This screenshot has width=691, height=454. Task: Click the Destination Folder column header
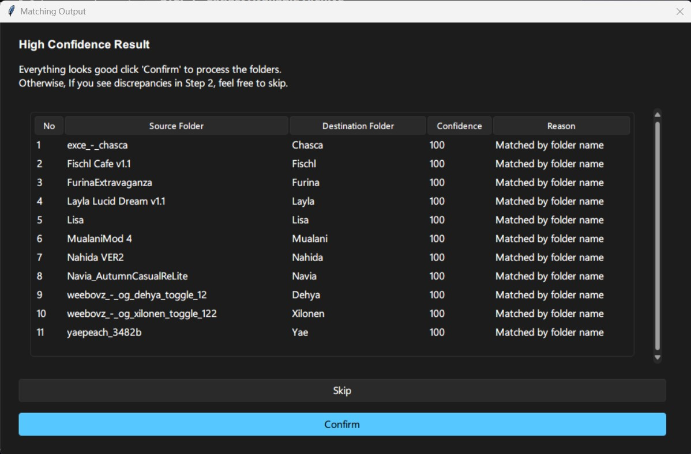358,126
